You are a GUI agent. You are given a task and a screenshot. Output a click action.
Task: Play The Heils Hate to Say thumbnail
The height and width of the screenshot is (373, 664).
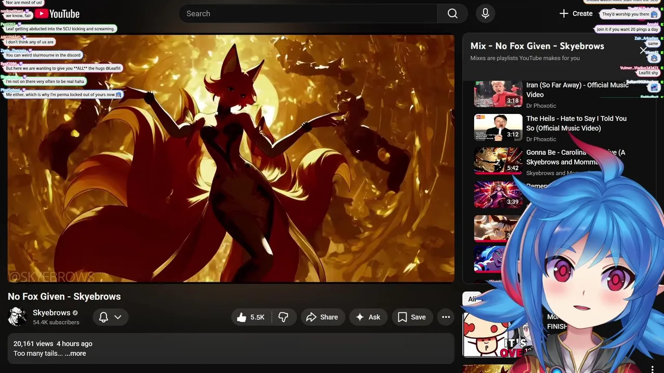pos(498,127)
